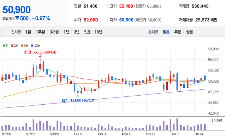This screenshot has width=225, height=140.
Task: Click the blue up arrow at 최저 47,000
Action: (x=78, y=96)
